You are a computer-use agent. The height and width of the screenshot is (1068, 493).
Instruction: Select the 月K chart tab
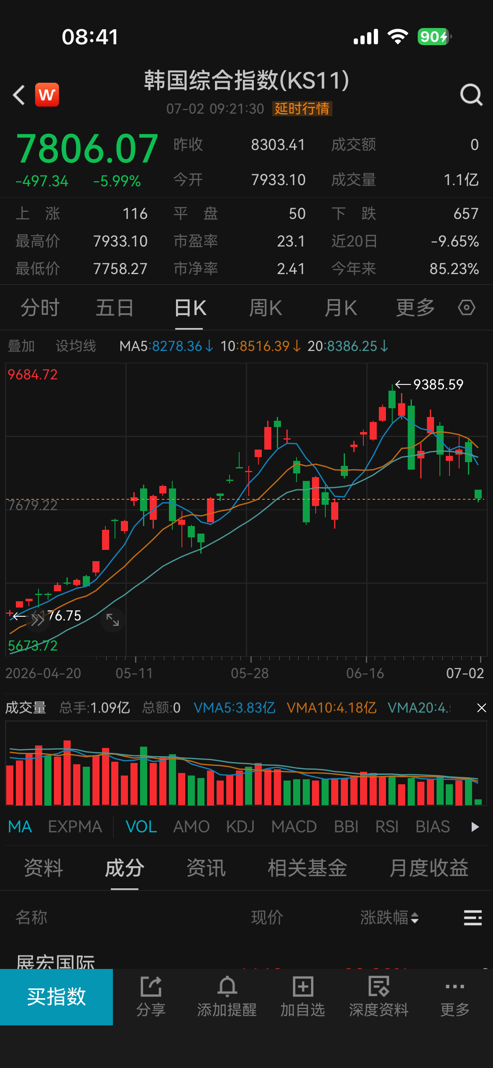coord(341,308)
